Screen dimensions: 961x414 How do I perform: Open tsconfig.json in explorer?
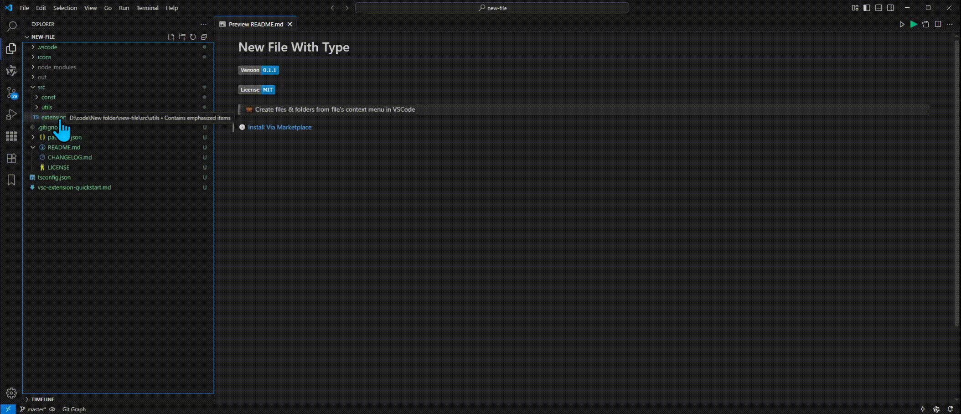[x=118, y=177]
